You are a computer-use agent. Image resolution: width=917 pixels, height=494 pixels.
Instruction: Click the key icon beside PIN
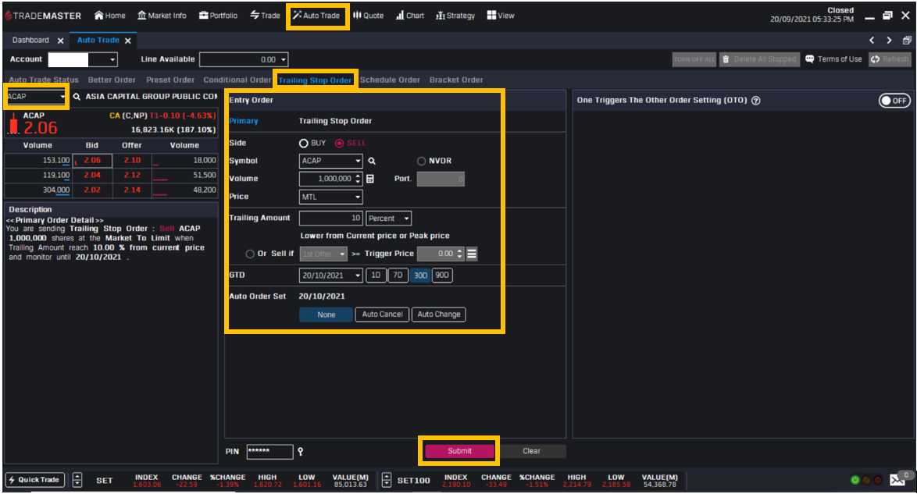(301, 451)
